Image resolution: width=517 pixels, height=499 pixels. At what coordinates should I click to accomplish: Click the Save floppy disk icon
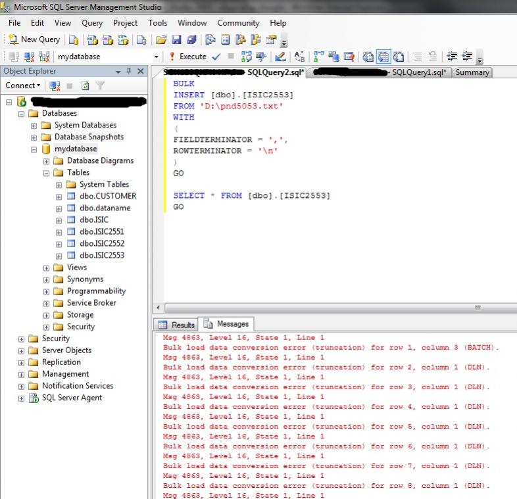tap(176, 39)
